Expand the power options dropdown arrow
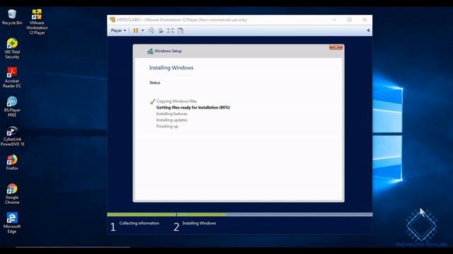 click(x=143, y=30)
